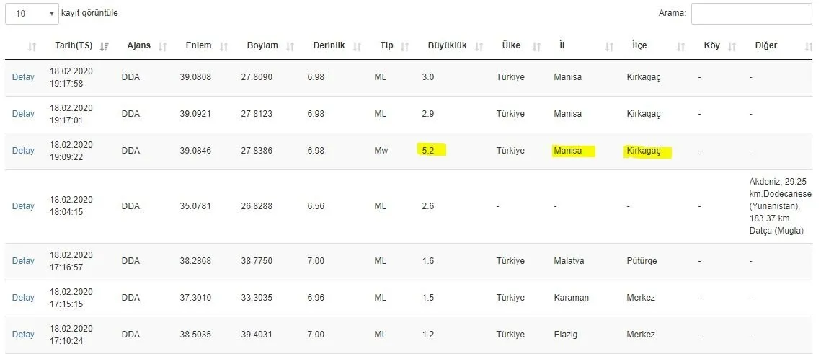Click sort icon beside Enlem header

click(223, 47)
